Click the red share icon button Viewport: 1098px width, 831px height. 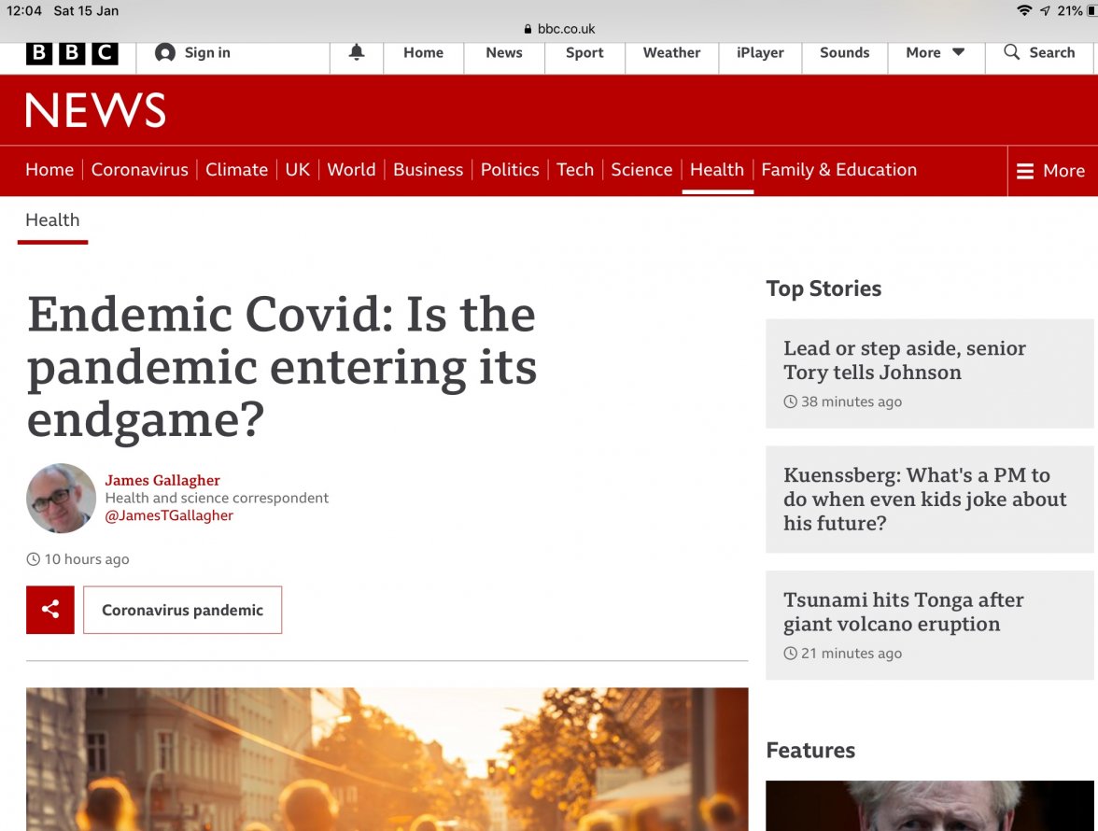(50, 610)
